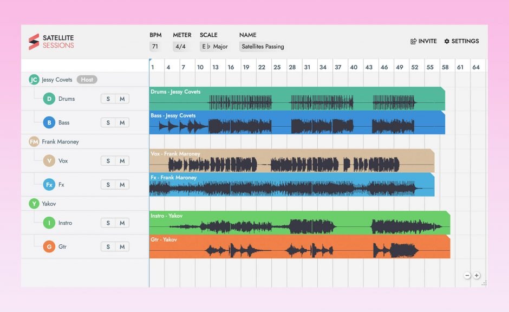
Task: Click the session name Satellites Passing
Action: point(264,47)
